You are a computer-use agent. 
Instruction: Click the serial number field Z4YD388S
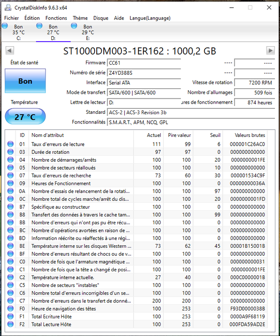click(x=144, y=73)
